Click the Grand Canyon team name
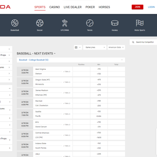Viewport: 157px width, 157px height. 41,127
